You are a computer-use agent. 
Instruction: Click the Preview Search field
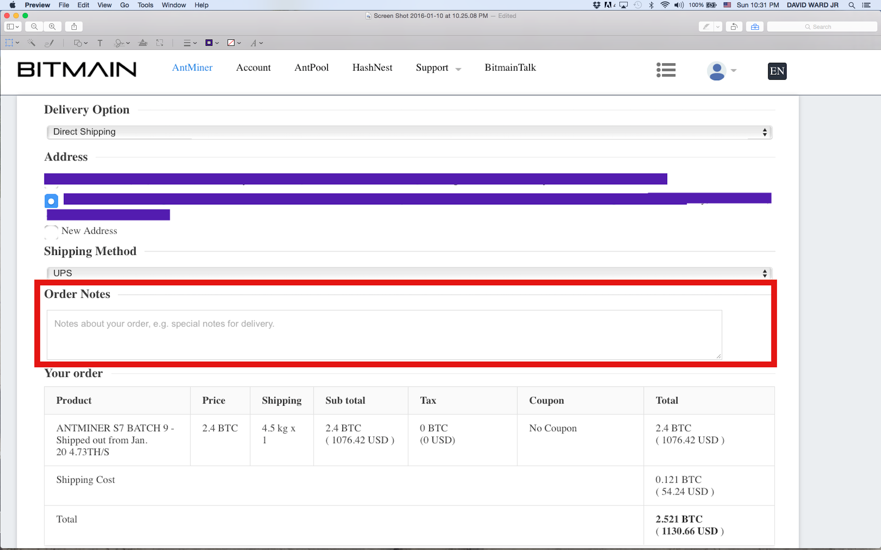(822, 27)
